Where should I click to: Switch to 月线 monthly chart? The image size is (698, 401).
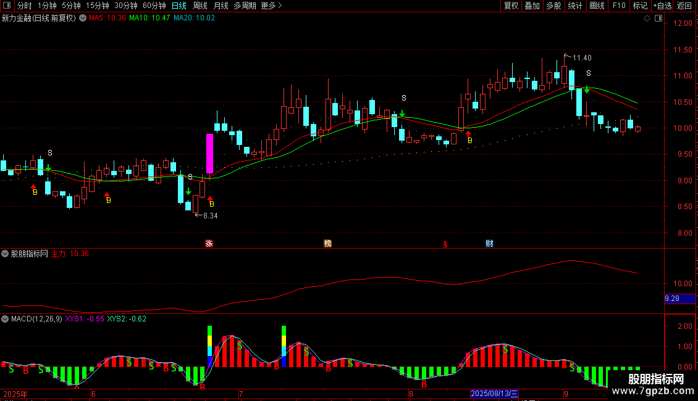click(221, 6)
